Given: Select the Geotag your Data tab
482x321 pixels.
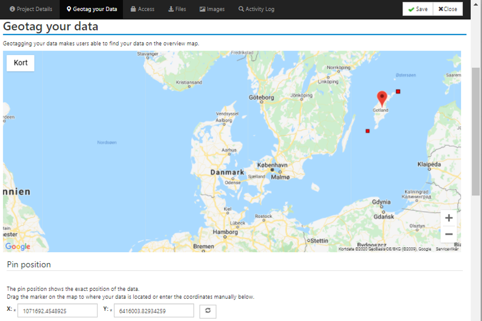Looking at the screenshot, I should tap(92, 9).
